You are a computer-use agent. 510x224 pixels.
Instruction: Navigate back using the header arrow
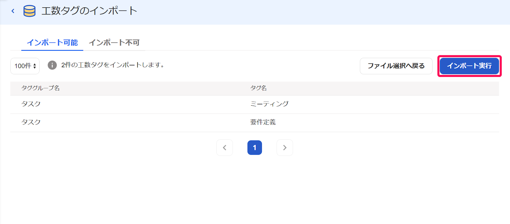point(13,10)
